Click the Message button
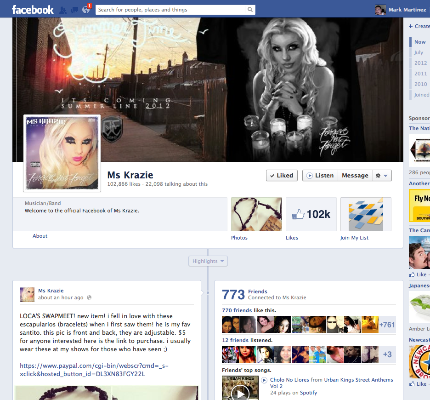 coord(355,176)
